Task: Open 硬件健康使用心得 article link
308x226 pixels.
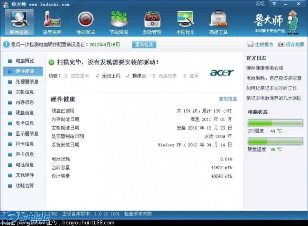Action: (x=264, y=68)
